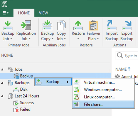
Task: Click the File share menu icon
Action: point(76,104)
